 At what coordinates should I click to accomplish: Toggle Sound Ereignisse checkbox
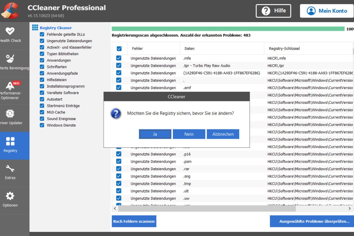tap(42, 119)
